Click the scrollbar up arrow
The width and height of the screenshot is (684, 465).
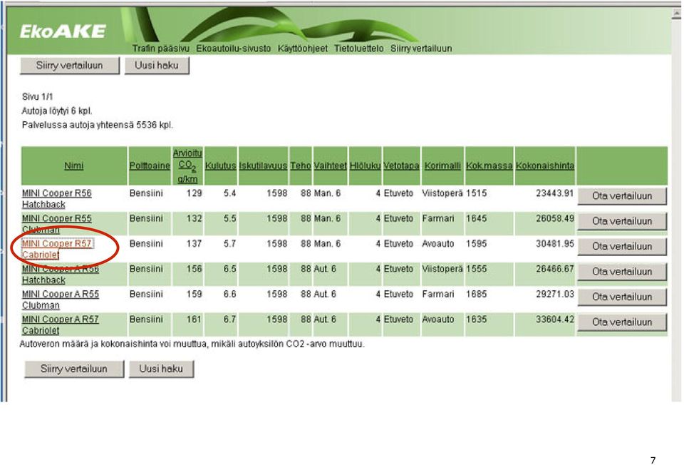tap(677, 14)
